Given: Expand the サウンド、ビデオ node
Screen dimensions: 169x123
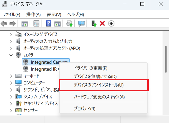Looking at the screenshot, I should 11,90.
